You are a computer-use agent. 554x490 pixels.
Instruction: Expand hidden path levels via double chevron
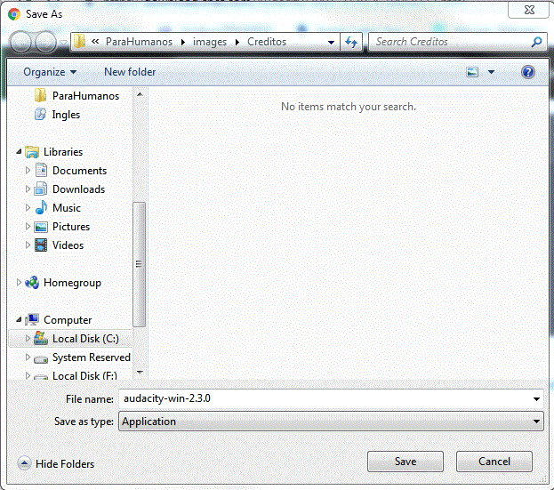click(95, 41)
